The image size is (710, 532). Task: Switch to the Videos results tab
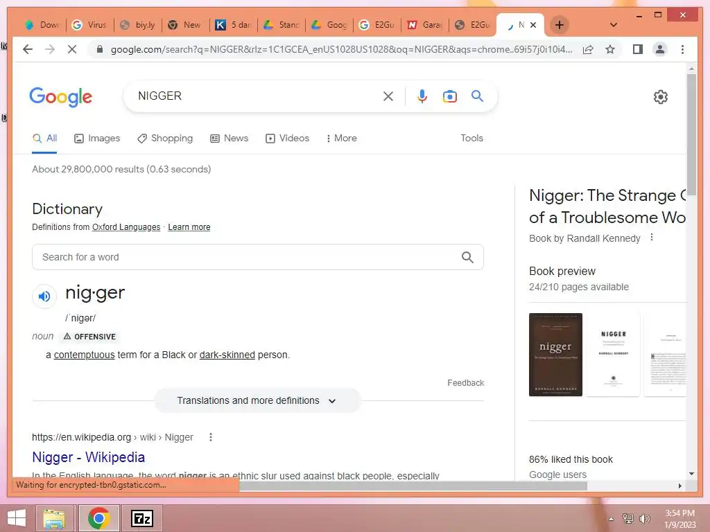click(x=287, y=138)
